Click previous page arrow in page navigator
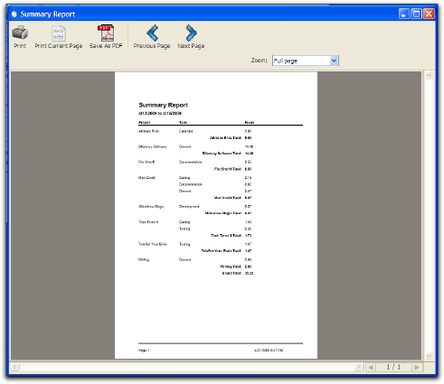Viewport: 444px width, 384px height. coord(371,367)
